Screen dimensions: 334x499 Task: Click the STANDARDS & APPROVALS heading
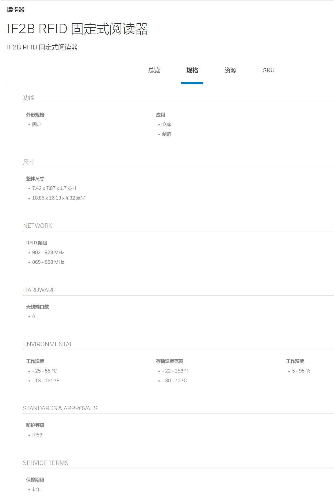coord(60,408)
